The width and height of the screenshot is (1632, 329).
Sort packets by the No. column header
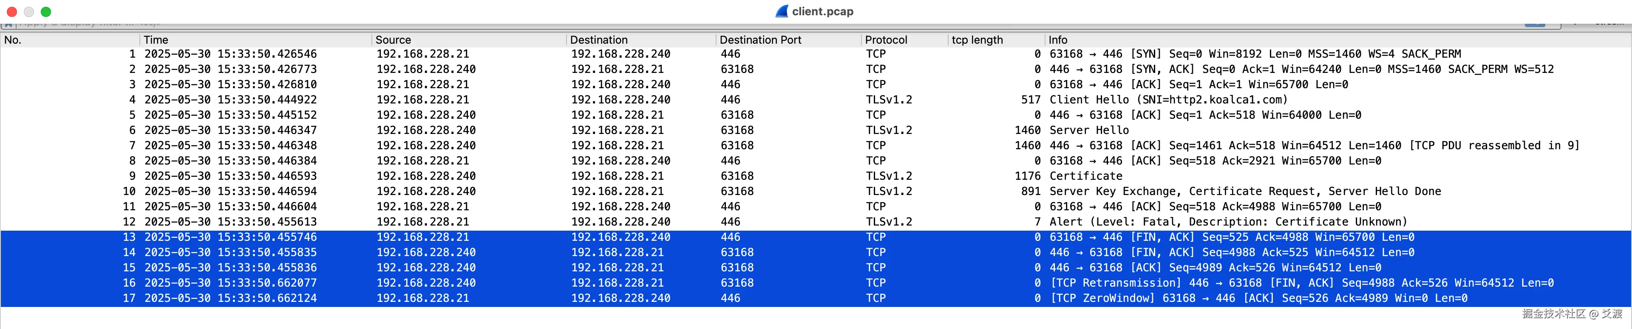tap(70, 40)
